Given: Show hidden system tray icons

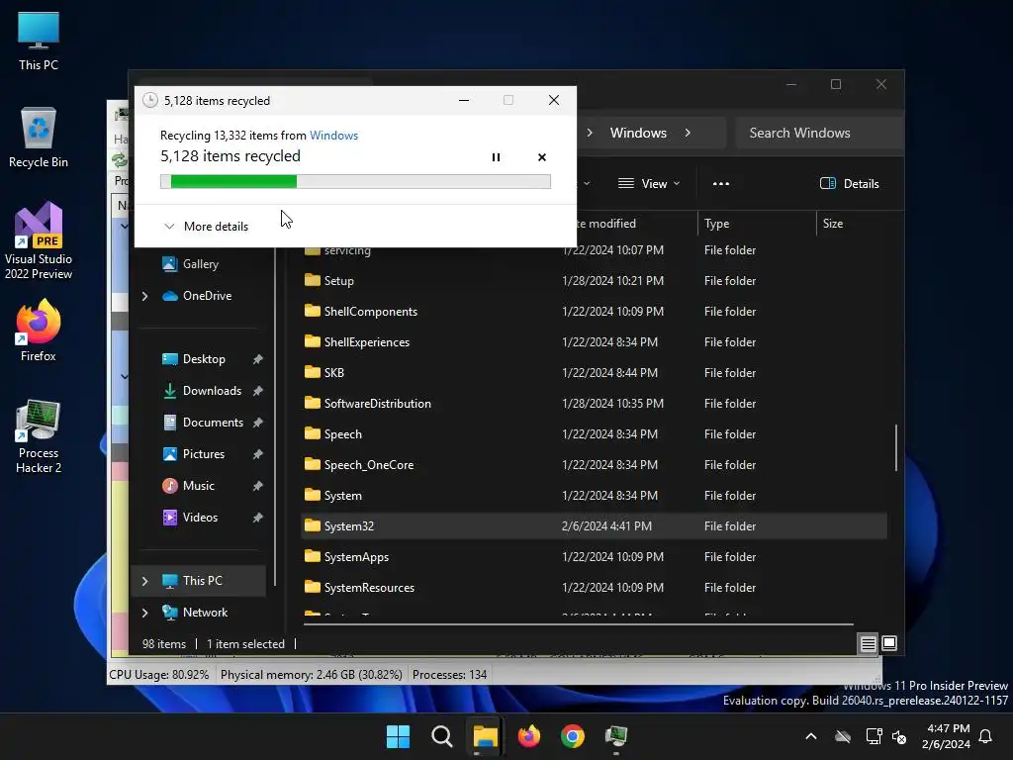Looking at the screenshot, I should point(811,736).
